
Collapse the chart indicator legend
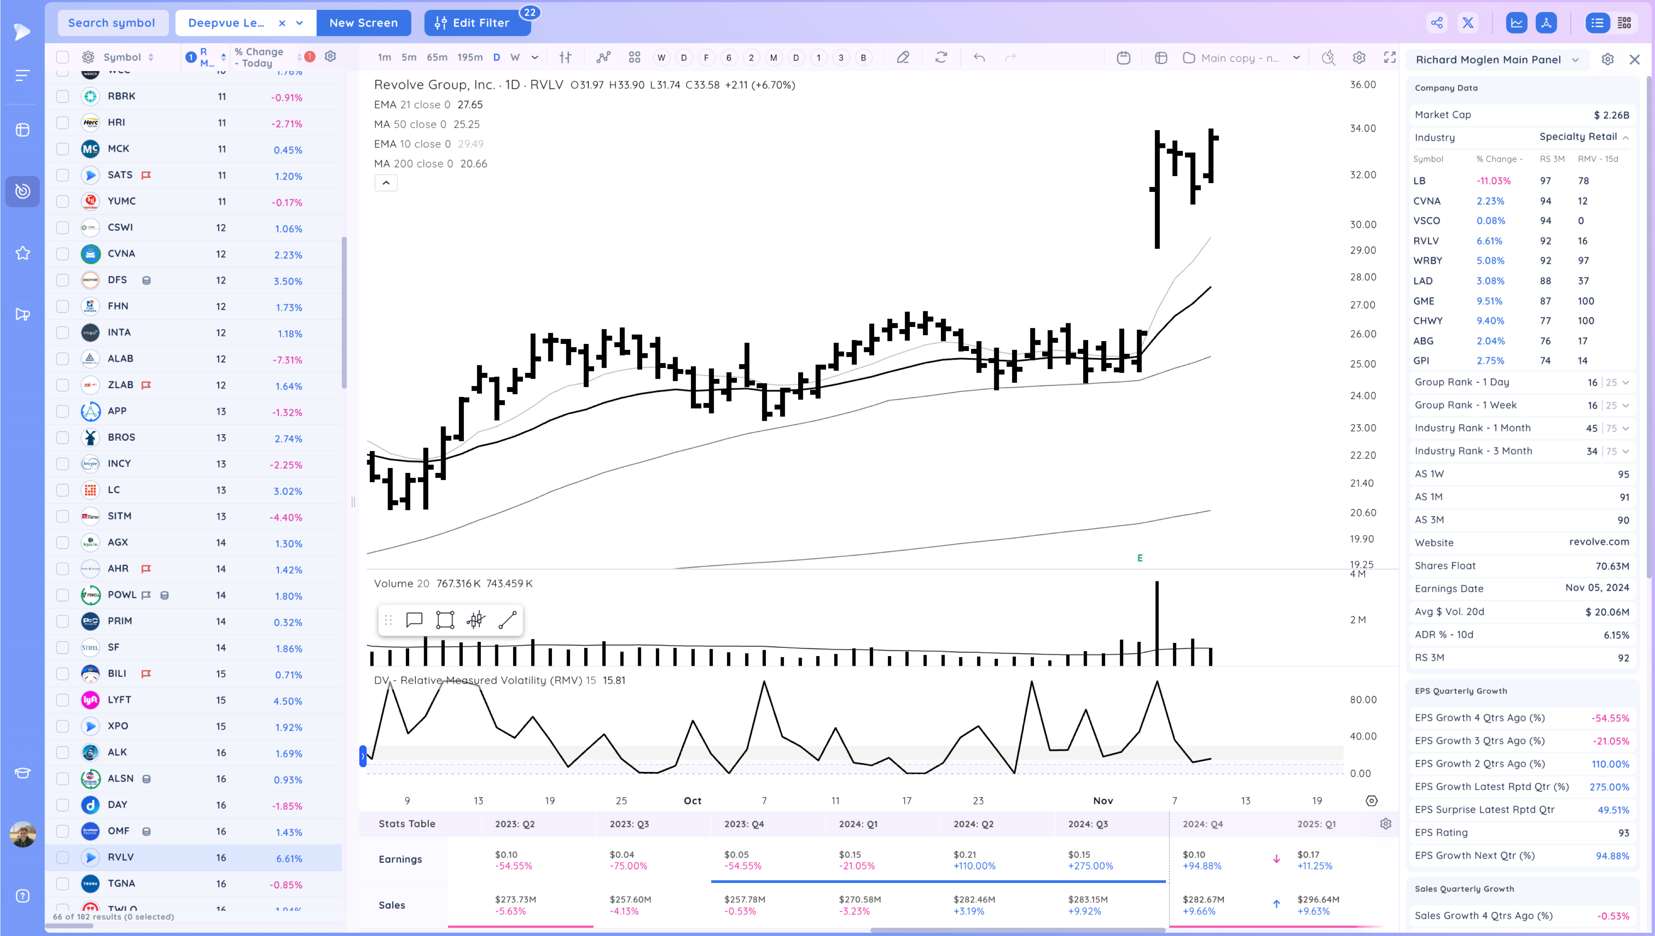386,183
